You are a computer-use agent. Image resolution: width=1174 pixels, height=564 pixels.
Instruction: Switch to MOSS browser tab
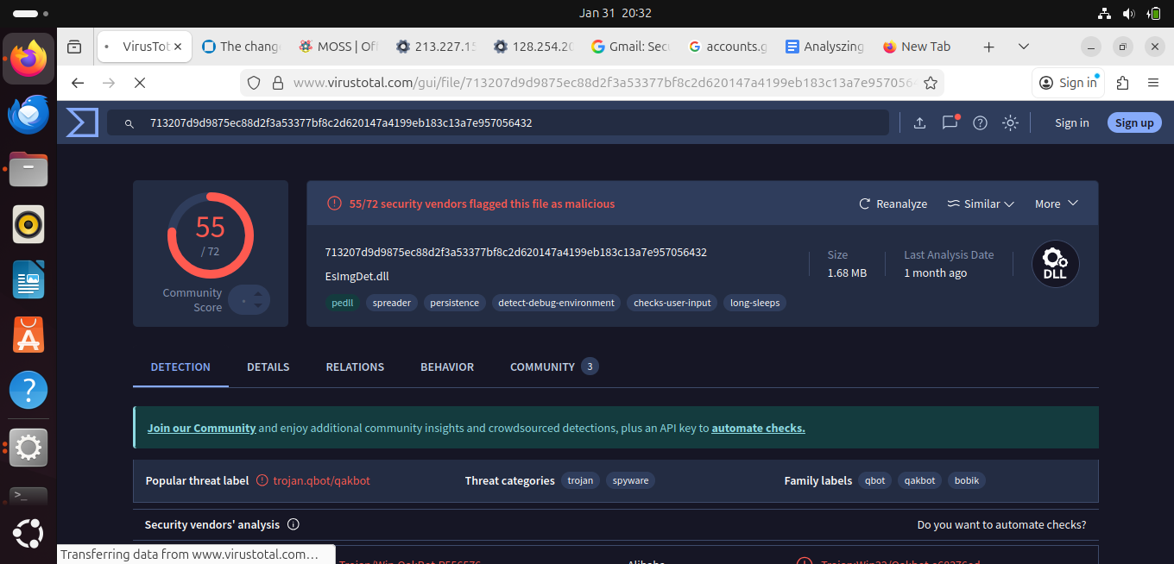click(338, 47)
